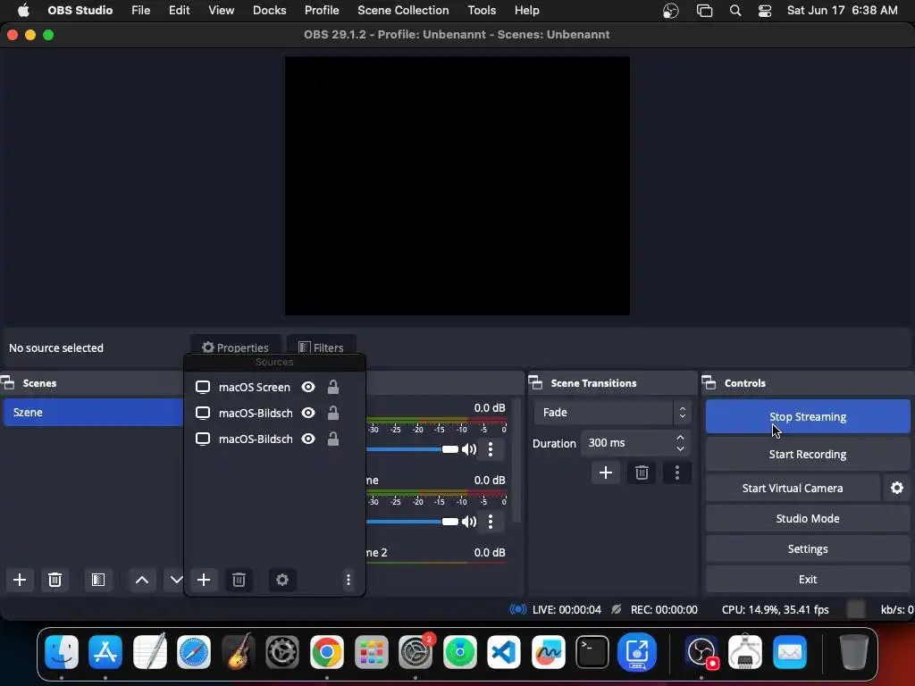
Task: Decrease transition duration with down stepper
Action: [x=680, y=448]
